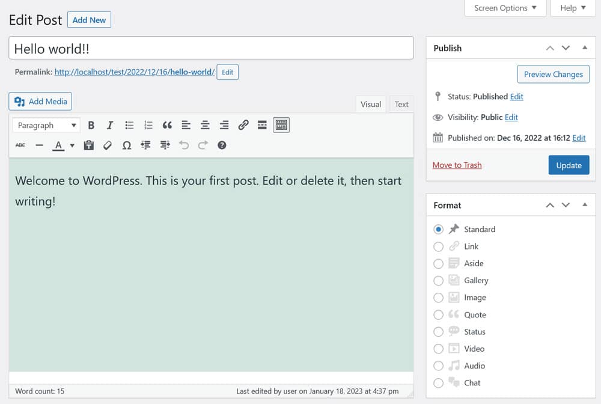Click into the post title field
Image resolution: width=601 pixels, height=404 pixels.
(210, 48)
